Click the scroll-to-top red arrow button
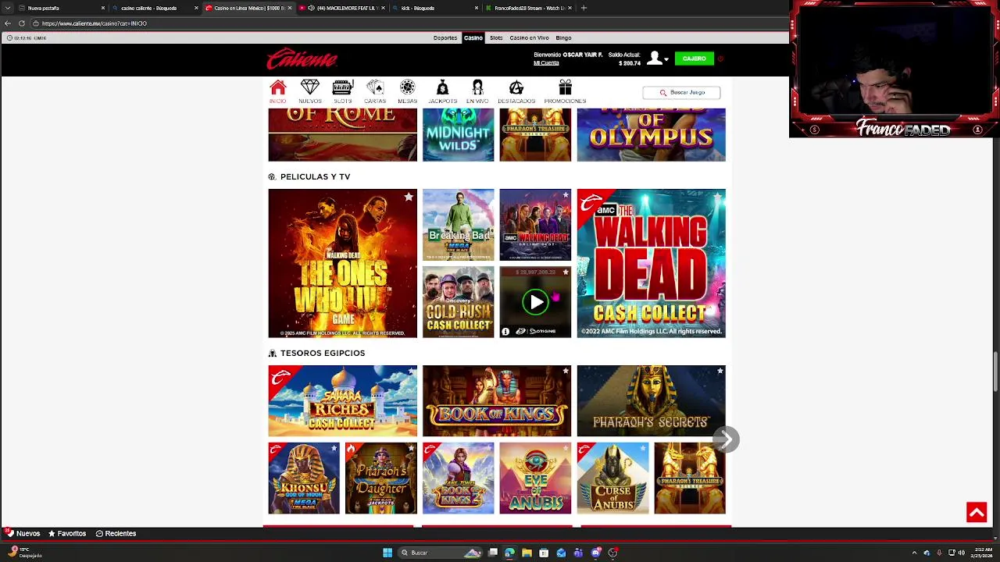 tap(977, 512)
